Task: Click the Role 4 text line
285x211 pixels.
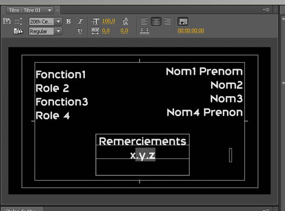Action: (x=53, y=116)
